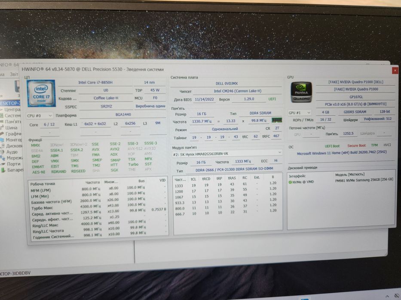The width and height of the screenshot is (401, 300).
Task: Click the green memory module icon
Action: point(277,120)
